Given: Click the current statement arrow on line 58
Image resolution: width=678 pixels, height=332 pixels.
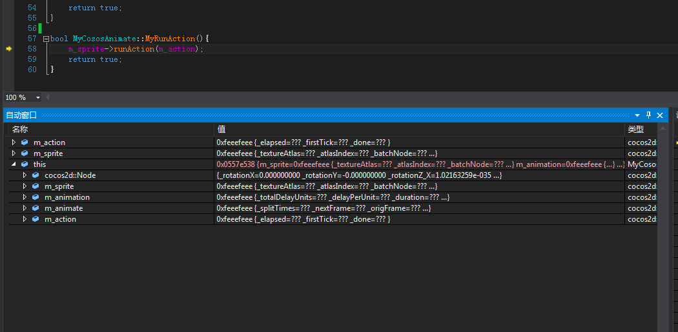Looking at the screenshot, I should [9, 48].
